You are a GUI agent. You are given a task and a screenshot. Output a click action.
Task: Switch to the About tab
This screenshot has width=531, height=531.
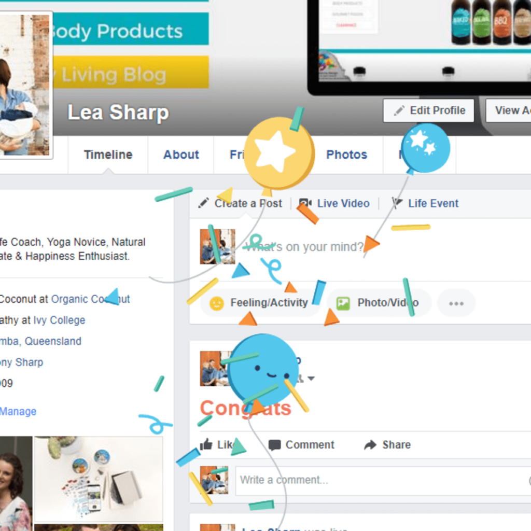(x=181, y=155)
